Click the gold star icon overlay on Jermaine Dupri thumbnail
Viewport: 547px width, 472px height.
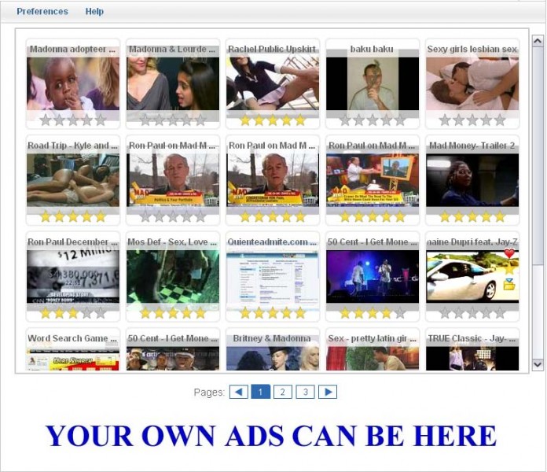(x=509, y=268)
